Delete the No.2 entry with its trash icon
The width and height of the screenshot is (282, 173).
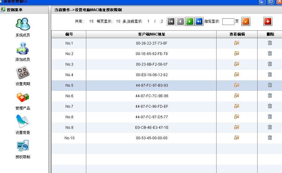click(x=270, y=53)
